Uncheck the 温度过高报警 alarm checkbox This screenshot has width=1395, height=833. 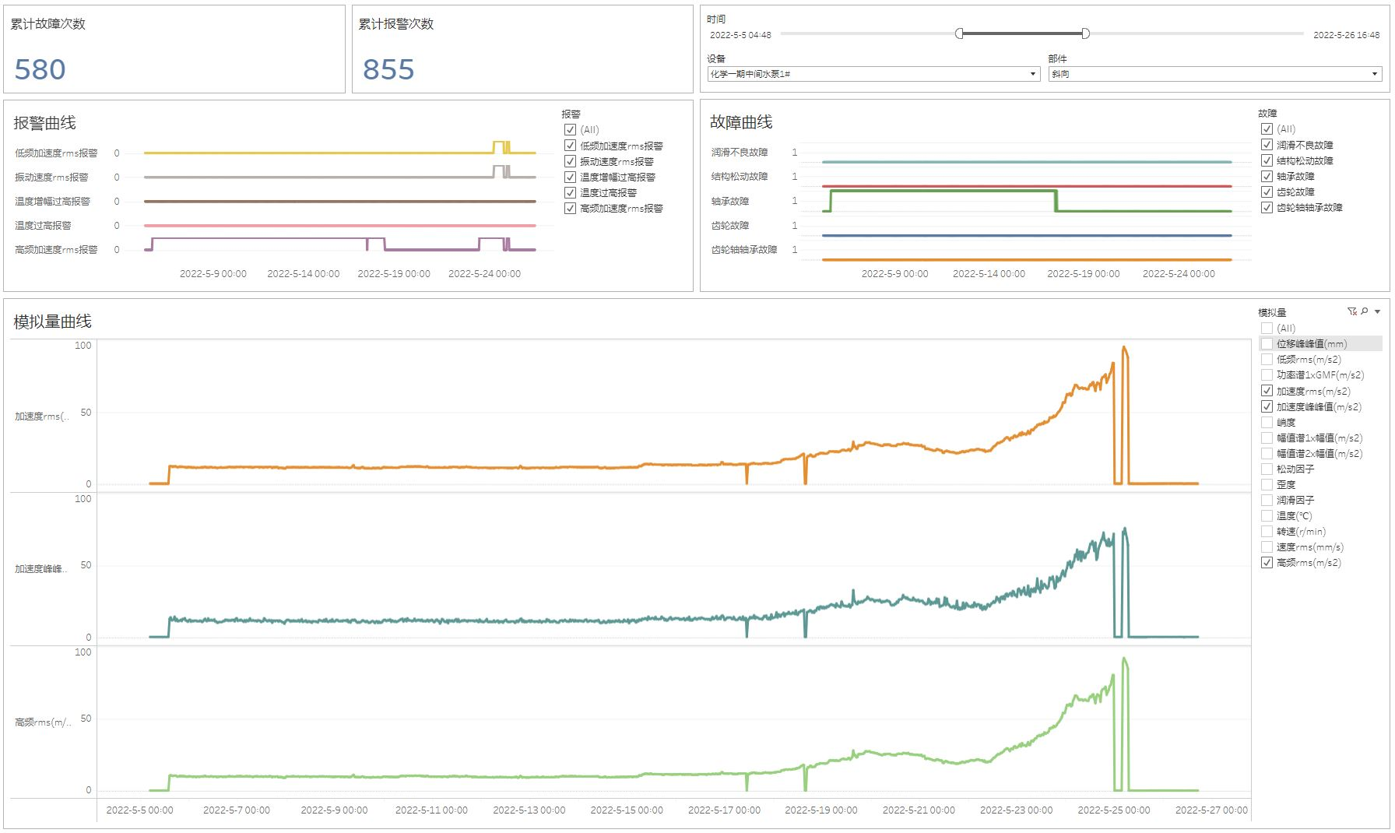pos(570,192)
